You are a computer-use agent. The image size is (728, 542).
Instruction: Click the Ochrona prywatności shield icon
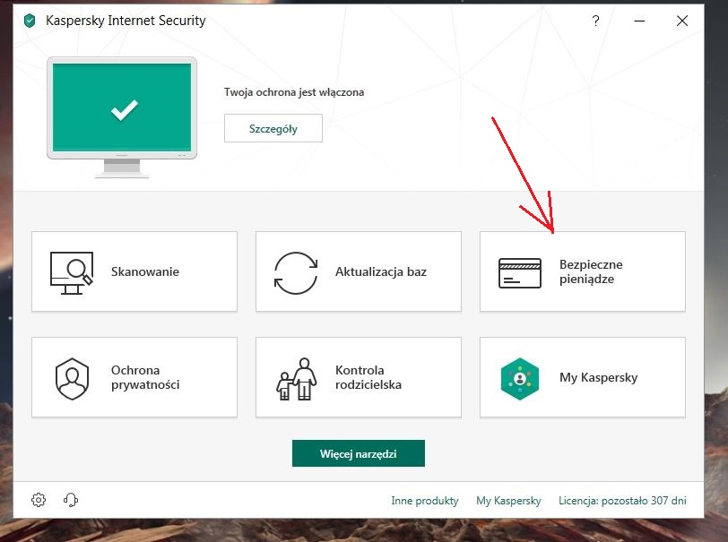pyautogui.click(x=72, y=379)
